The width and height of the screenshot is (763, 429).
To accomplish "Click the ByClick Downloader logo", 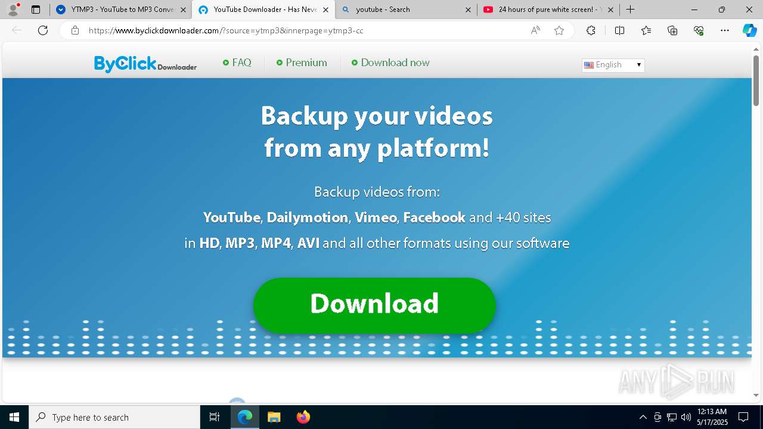I will click(x=145, y=63).
